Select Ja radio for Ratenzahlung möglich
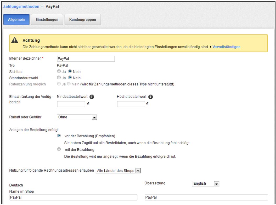Viewport: 276px width, 205px height. [59, 84]
